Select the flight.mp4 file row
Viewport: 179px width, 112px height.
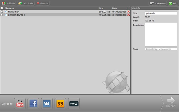point(65,12)
